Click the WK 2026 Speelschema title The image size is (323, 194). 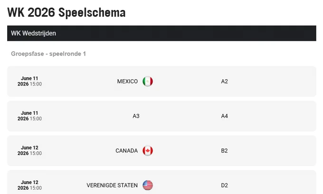pyautogui.click(x=66, y=12)
